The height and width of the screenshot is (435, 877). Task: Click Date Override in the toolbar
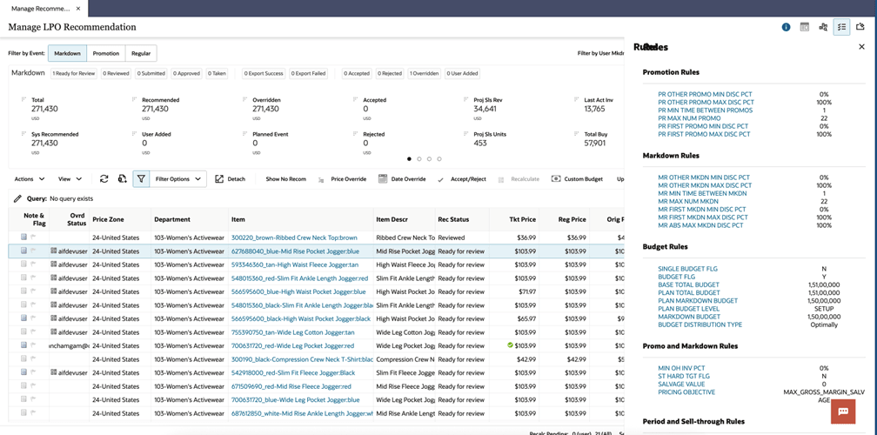pos(402,179)
